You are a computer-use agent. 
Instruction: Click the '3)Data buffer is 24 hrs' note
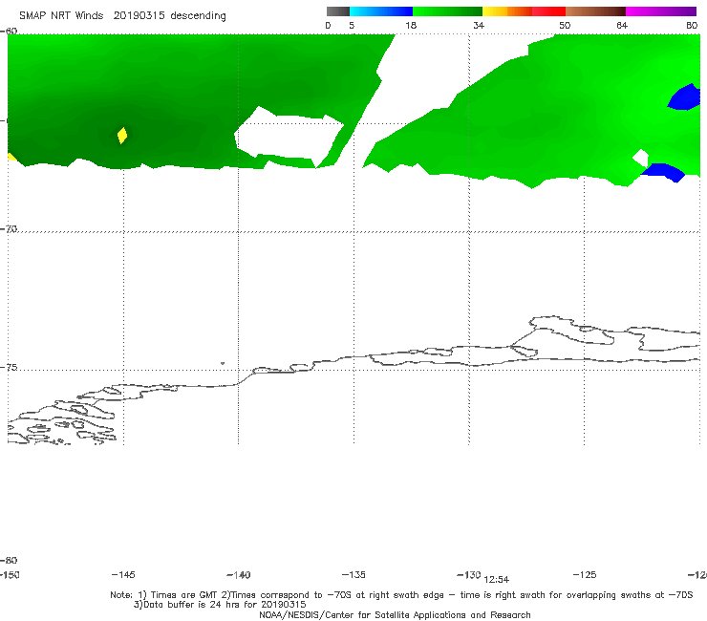(220, 605)
